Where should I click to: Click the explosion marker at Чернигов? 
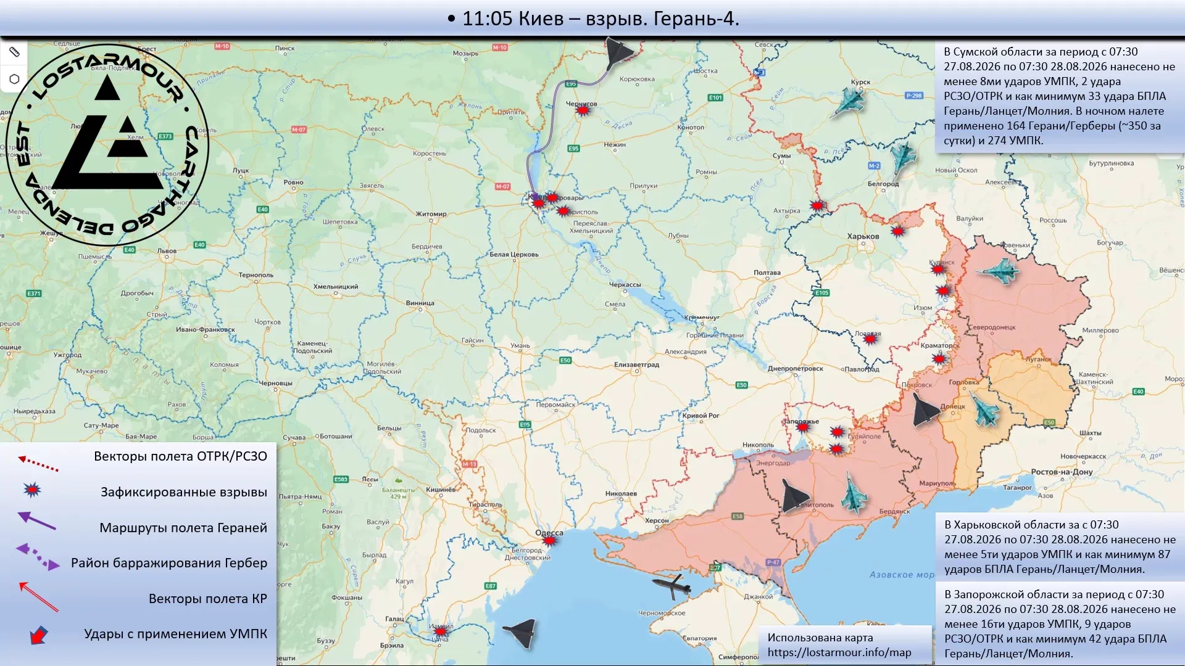pos(583,111)
